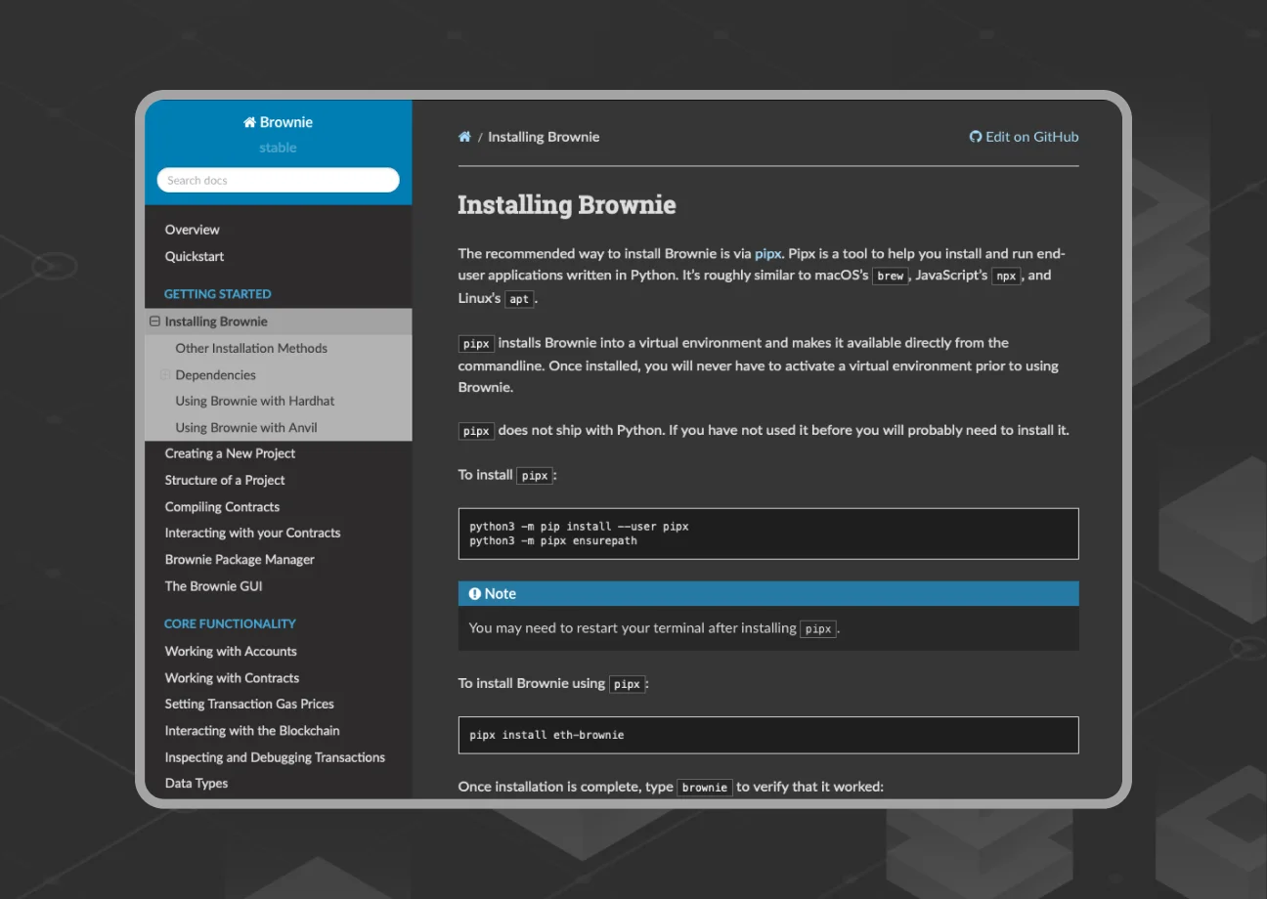Click the brownie inline code in last line
Screen dimensions: 1267x899
705,787
